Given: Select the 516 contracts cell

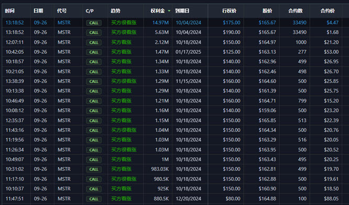Looking at the screenshot, I should click(302, 140).
